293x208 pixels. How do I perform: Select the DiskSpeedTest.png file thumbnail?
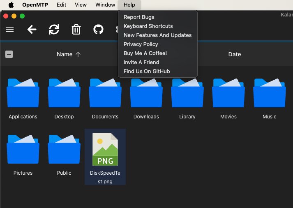coord(105,149)
